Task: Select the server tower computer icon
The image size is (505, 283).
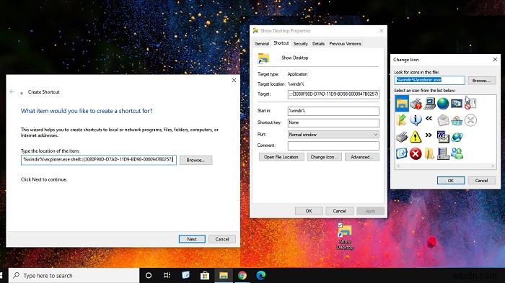Action: click(x=443, y=153)
